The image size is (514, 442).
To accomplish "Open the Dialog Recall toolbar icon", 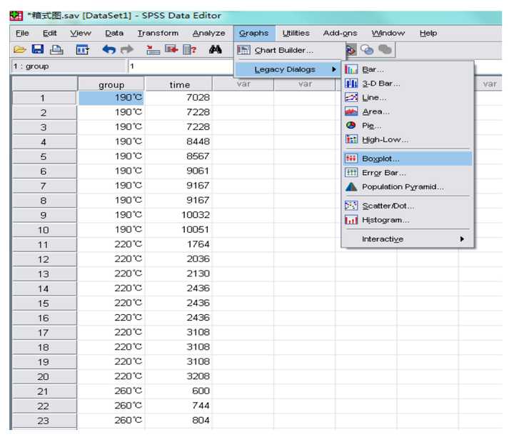I will pos(82,50).
